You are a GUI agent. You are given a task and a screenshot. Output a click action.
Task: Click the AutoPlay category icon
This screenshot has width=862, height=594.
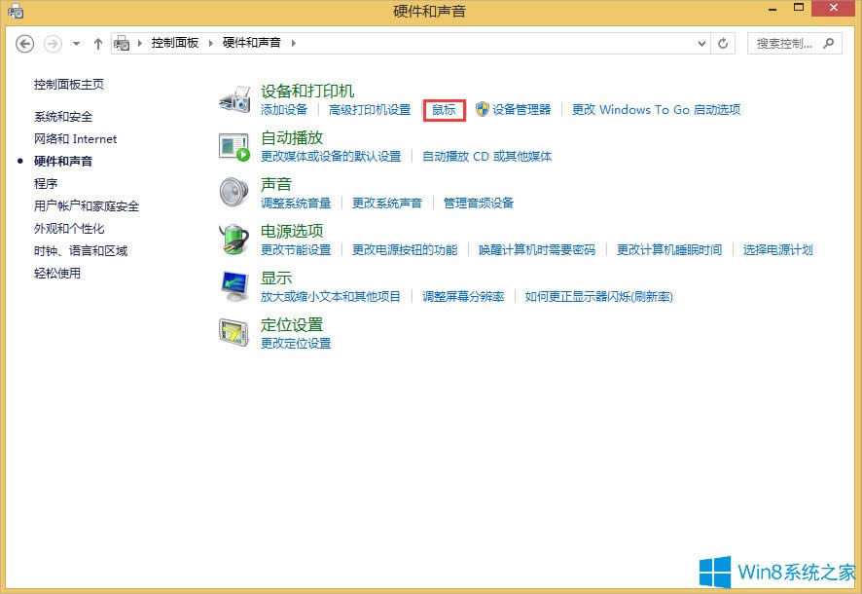pos(234,146)
